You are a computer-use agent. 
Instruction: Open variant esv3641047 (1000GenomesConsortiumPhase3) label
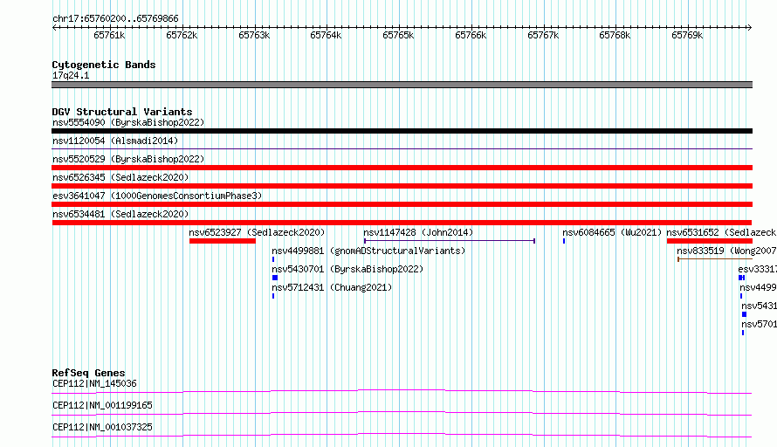(157, 196)
